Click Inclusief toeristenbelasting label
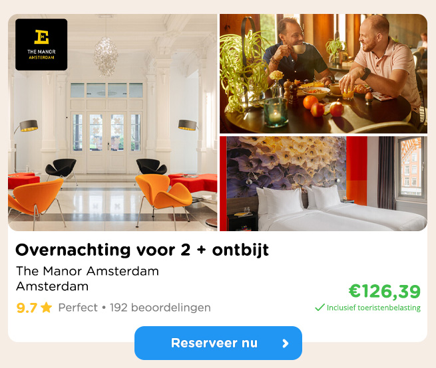The width and height of the screenshot is (436, 368). (373, 308)
